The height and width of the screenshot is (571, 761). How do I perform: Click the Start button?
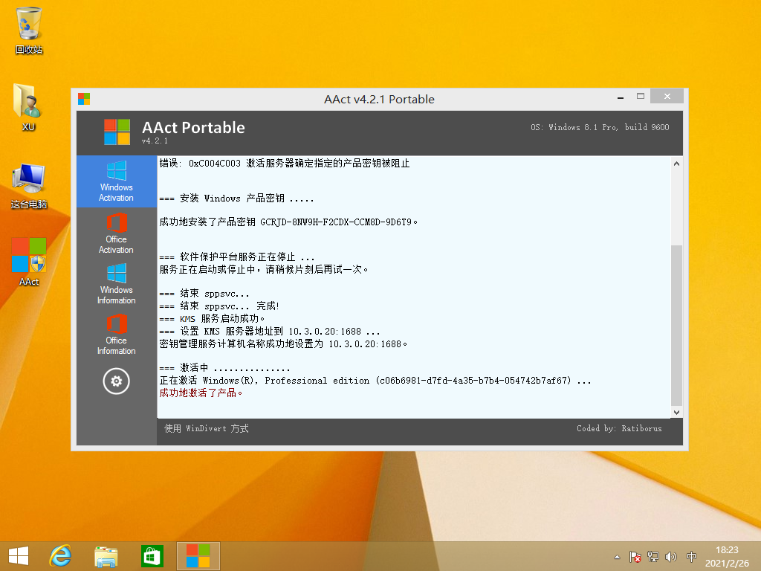tap(18, 555)
